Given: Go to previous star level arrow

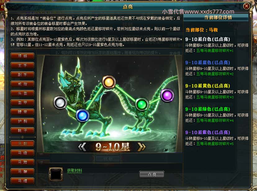Looking at the screenshot, I should (x=82, y=147).
